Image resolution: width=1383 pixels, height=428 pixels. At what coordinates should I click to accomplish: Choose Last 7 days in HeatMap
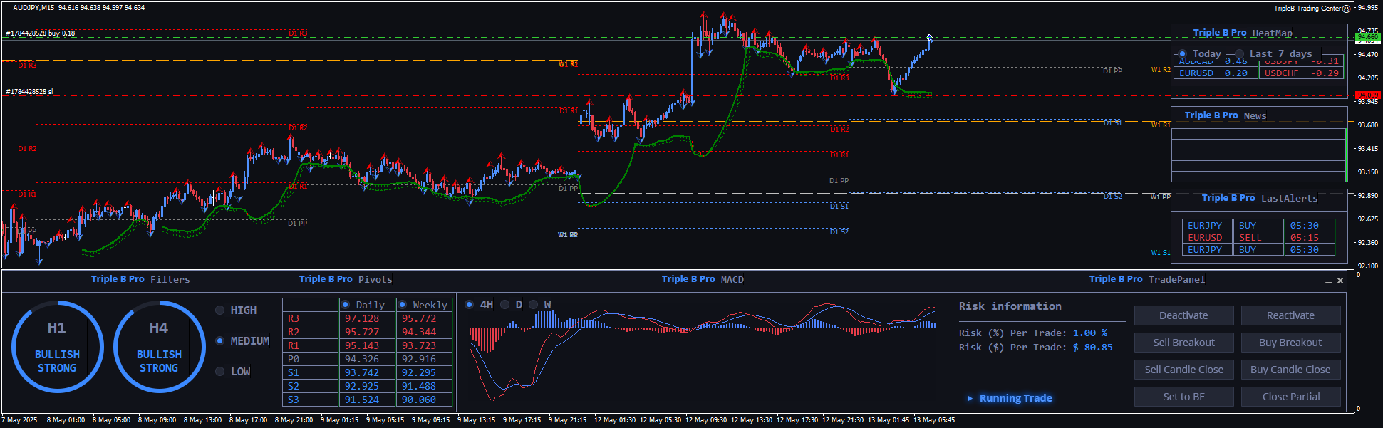[1240, 54]
